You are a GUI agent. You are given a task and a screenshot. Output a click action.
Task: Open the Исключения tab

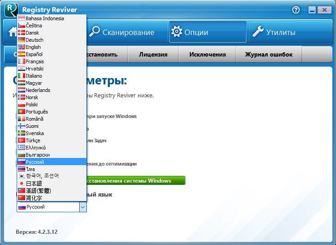[207, 54]
